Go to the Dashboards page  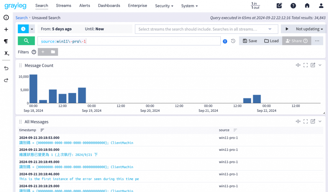[109, 6]
